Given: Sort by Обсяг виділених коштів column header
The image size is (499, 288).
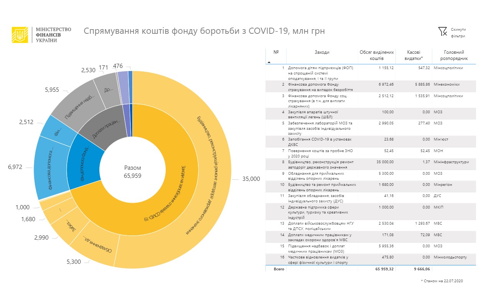Looking at the screenshot, I should [376, 56].
